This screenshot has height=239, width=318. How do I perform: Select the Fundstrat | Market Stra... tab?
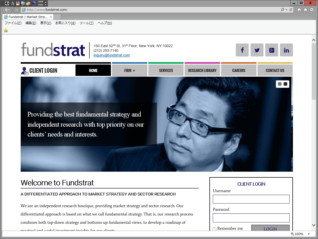pos(28,17)
